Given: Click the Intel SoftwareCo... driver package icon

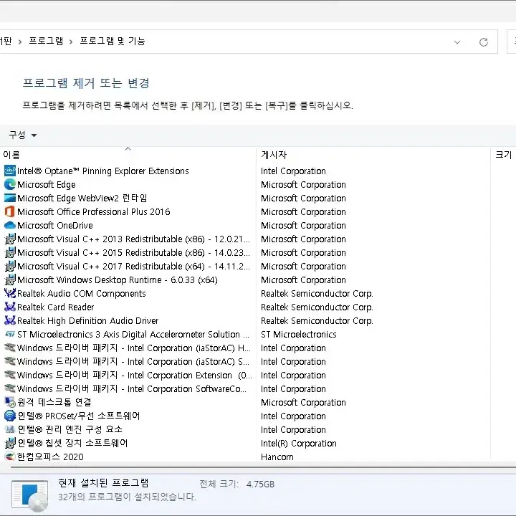Looking at the screenshot, I should point(10,388).
